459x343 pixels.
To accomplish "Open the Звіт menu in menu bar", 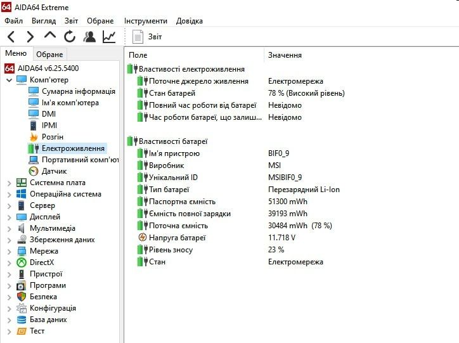I will coord(72,21).
